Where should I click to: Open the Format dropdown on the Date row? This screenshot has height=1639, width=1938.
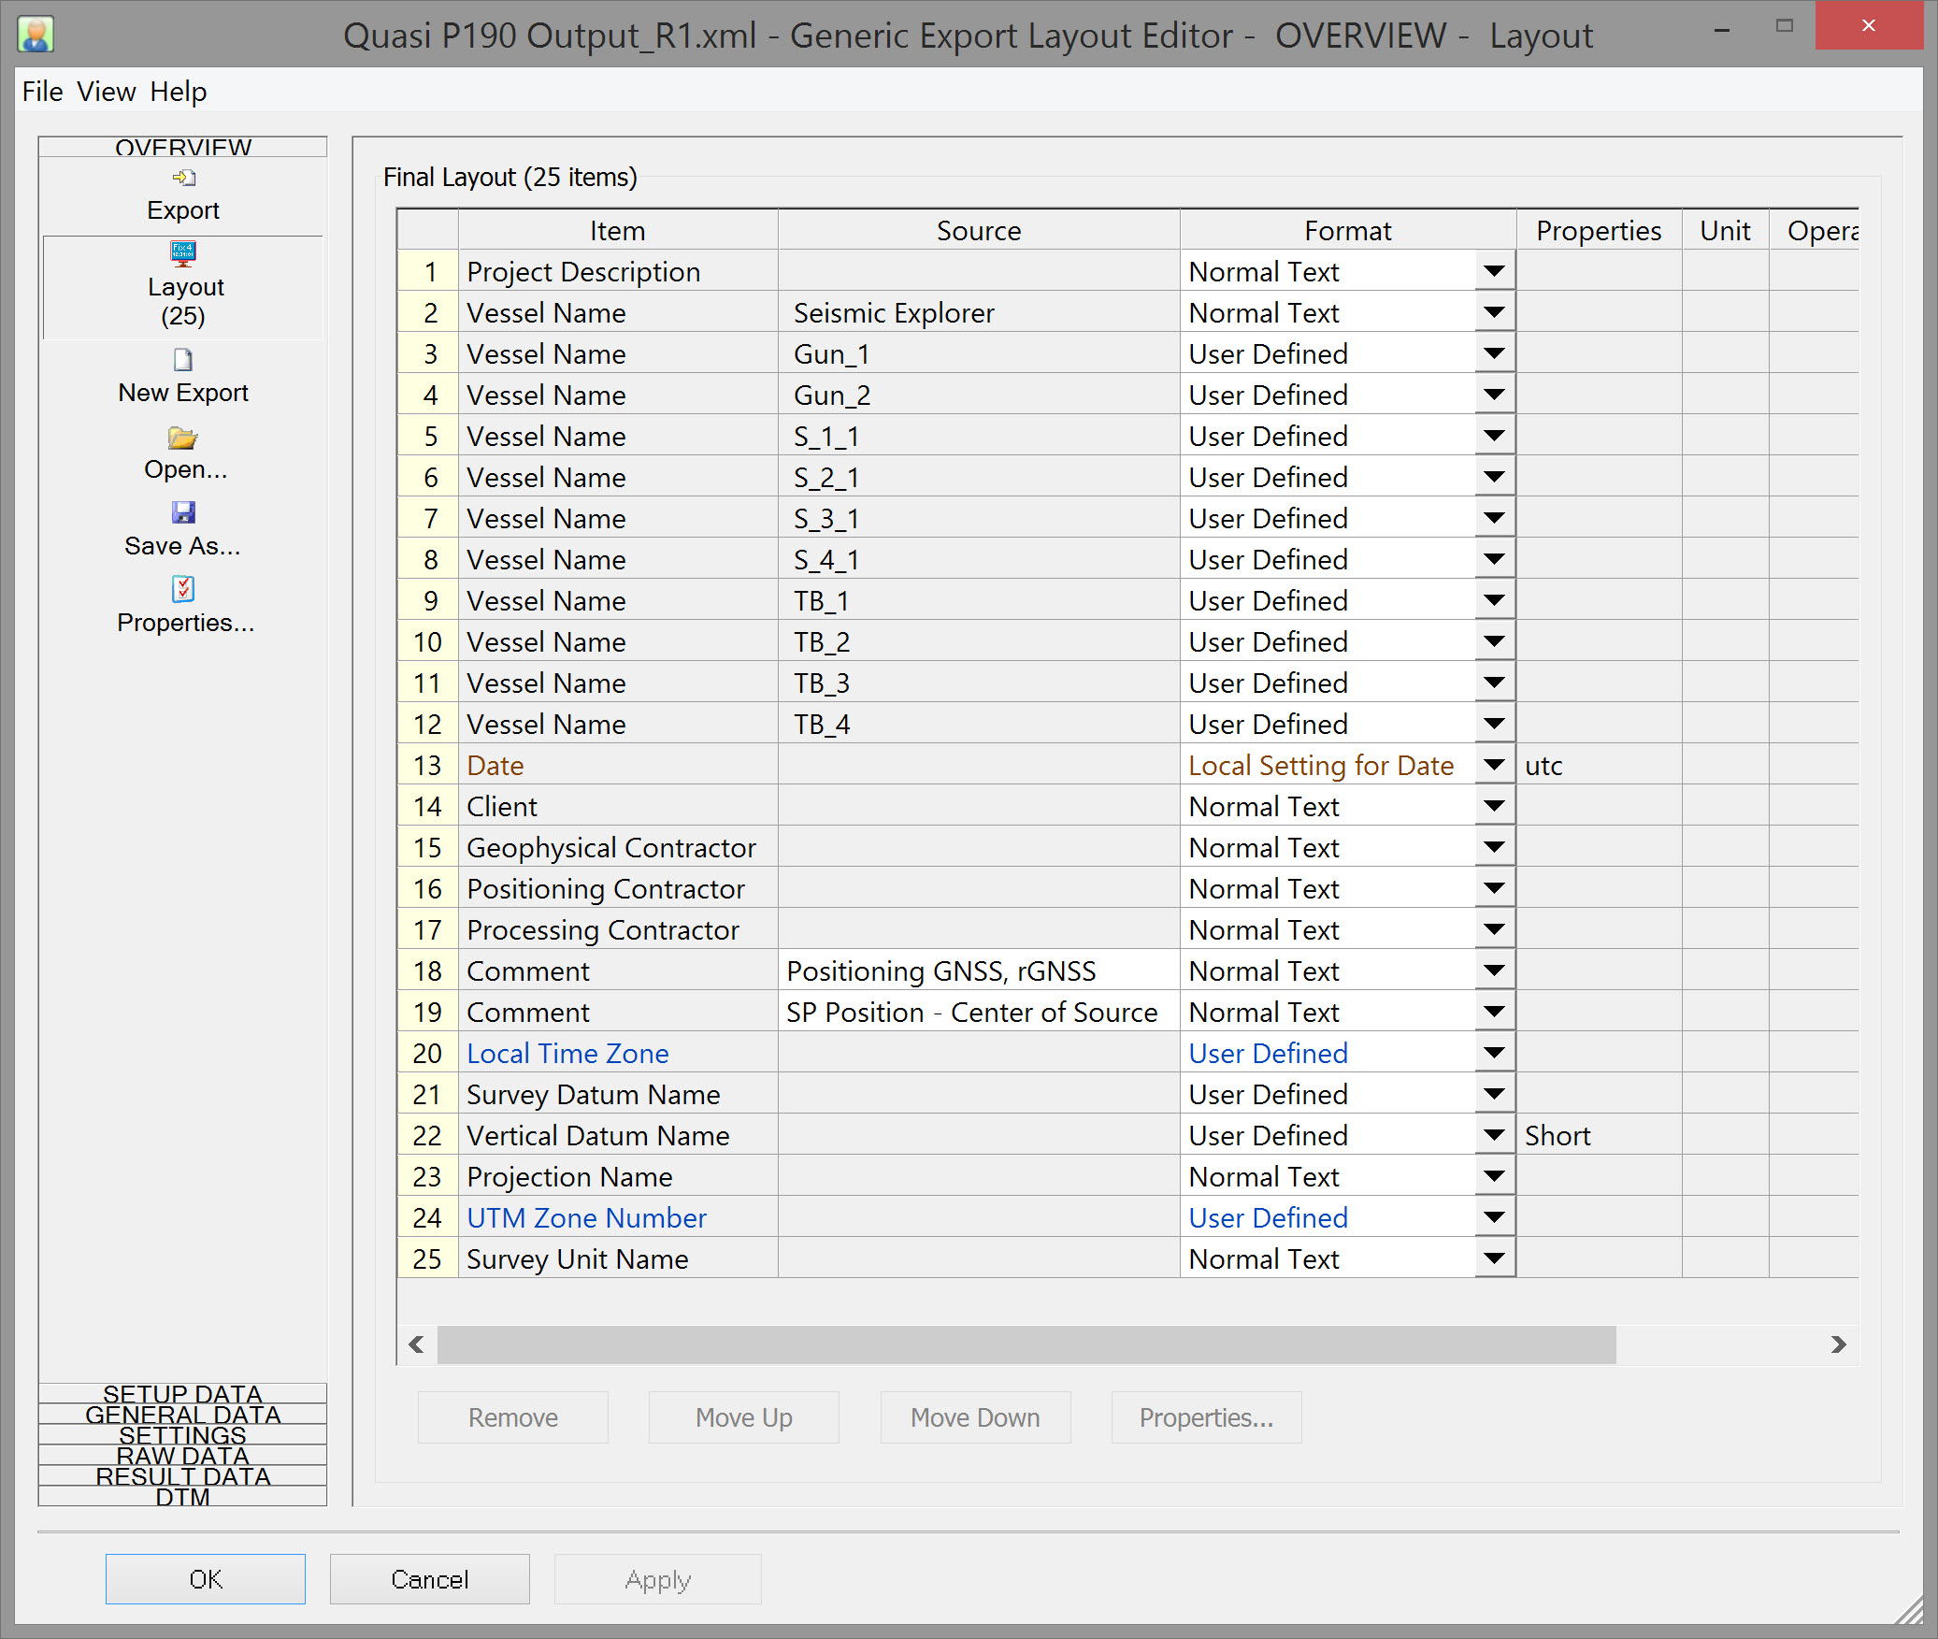[1494, 766]
